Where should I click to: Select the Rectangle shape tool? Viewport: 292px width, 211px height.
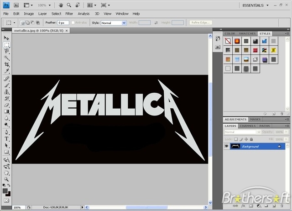pyautogui.click(x=6, y=152)
